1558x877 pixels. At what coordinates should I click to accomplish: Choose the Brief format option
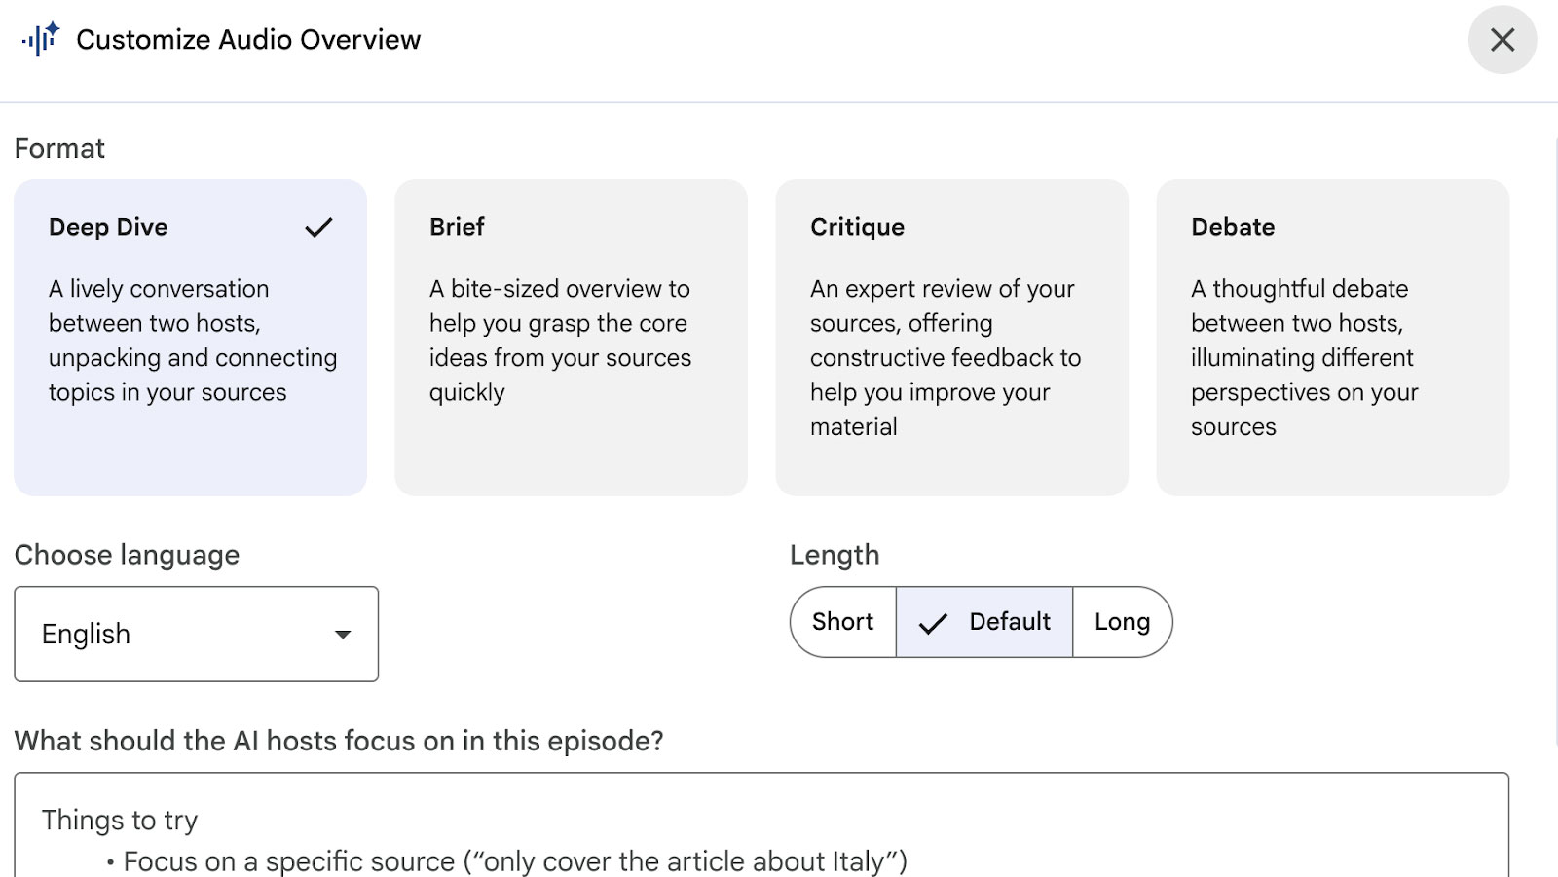(x=571, y=337)
